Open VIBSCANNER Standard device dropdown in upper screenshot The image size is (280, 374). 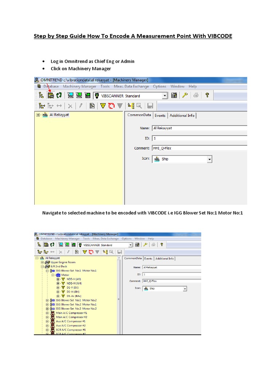(165, 96)
